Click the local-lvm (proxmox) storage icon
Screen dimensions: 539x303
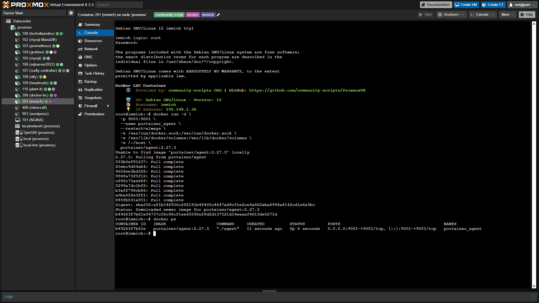[19, 145]
